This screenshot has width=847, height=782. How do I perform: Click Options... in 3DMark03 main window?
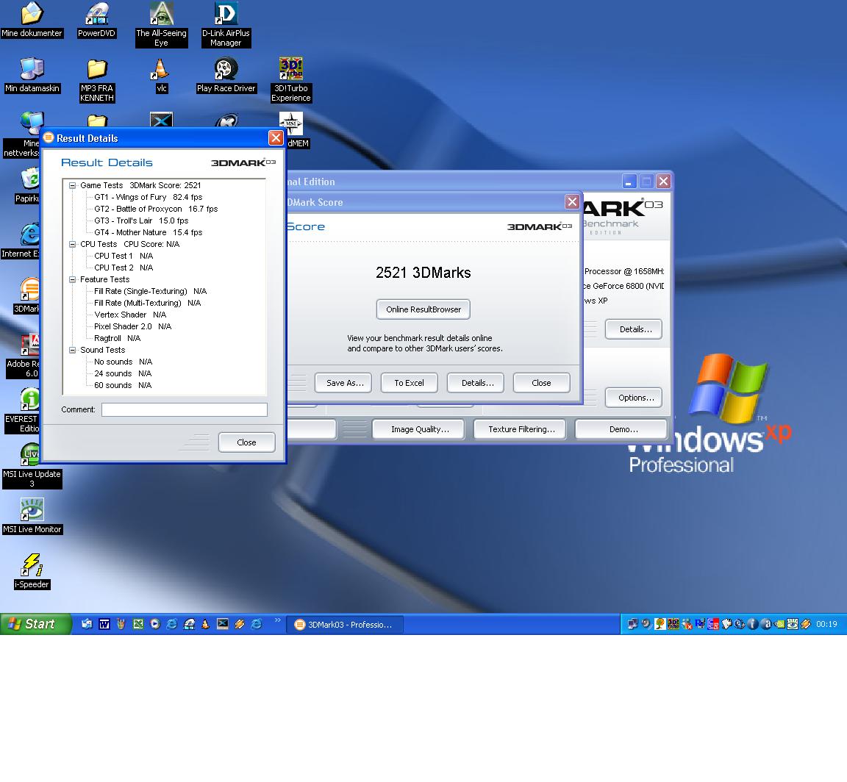(x=634, y=398)
